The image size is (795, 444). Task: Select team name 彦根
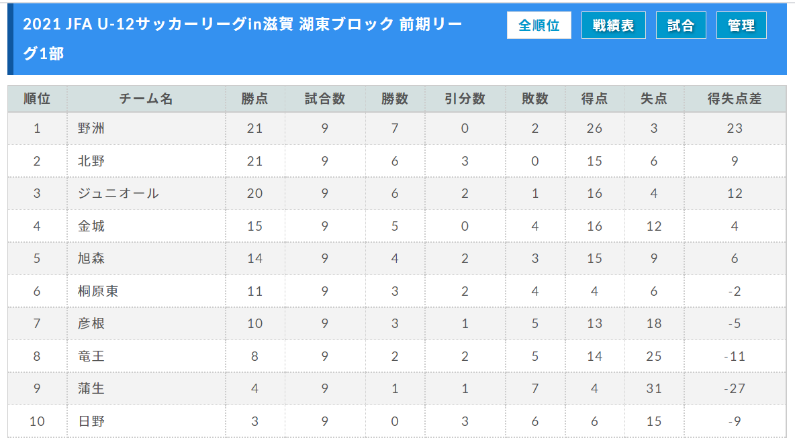91,323
